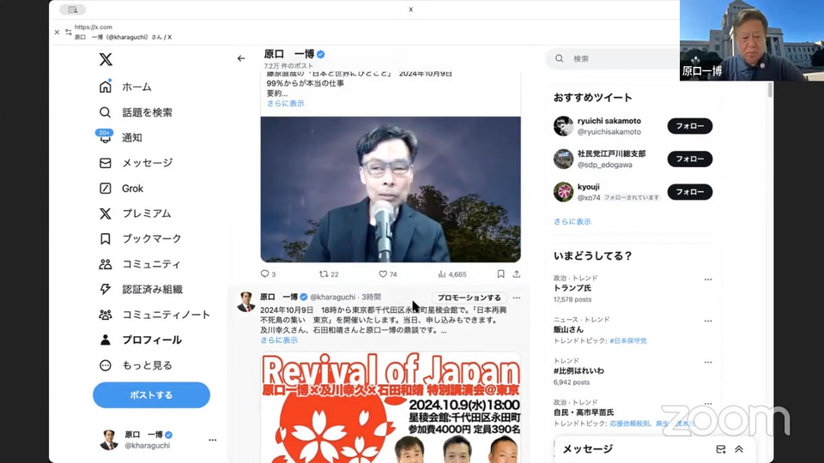This screenshot has width=824, height=463.
Task: Click さらに表示 under おすすめツイート
Action: pyautogui.click(x=573, y=221)
